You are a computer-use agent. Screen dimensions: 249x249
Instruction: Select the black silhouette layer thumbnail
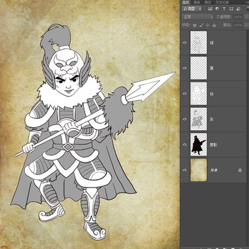pyautogui.click(x=199, y=145)
